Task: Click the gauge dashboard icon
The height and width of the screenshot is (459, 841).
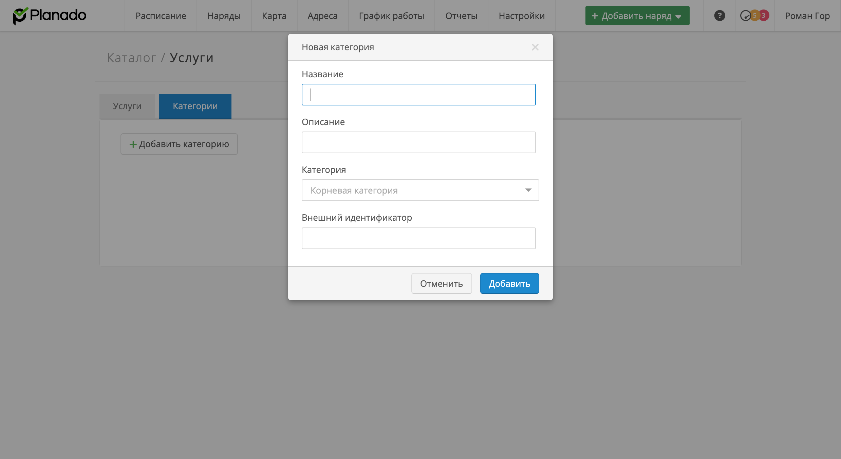Action: tap(745, 16)
